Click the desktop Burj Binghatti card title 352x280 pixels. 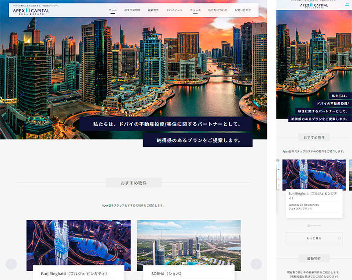coord(74,274)
